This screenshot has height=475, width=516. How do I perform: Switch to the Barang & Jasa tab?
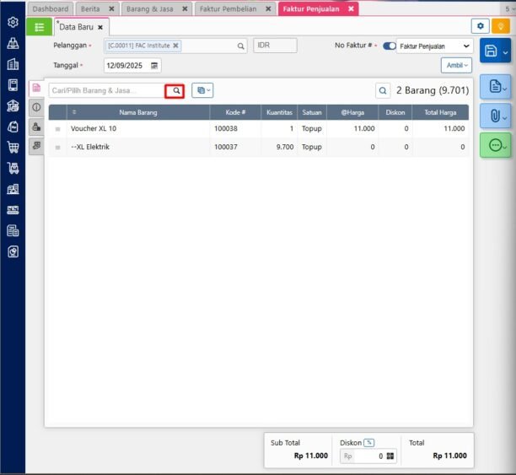[x=152, y=8]
